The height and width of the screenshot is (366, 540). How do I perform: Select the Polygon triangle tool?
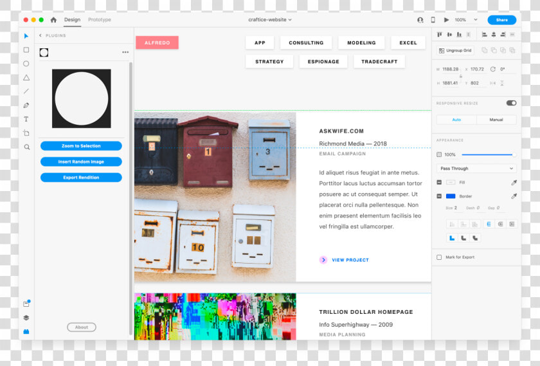(x=26, y=78)
